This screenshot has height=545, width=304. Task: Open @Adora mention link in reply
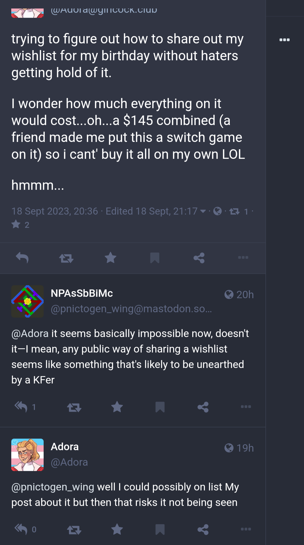tap(30, 334)
